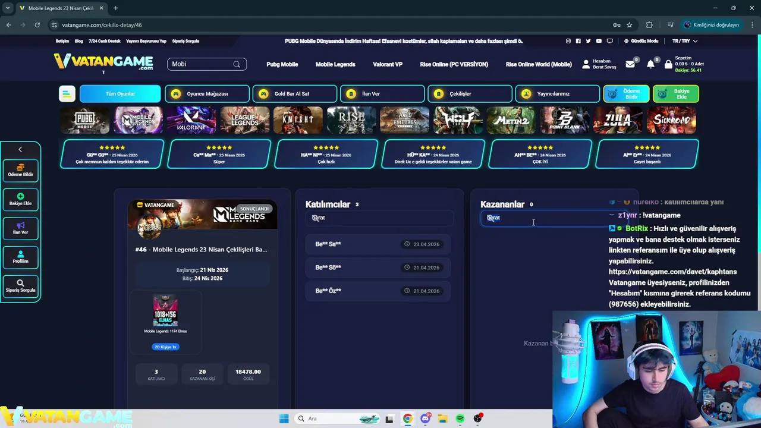
Task: Click the magnifier icon in site search
Action: click(237, 64)
